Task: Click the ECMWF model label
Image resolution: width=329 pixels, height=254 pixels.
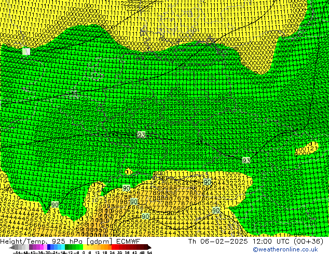Action: tap(128, 241)
